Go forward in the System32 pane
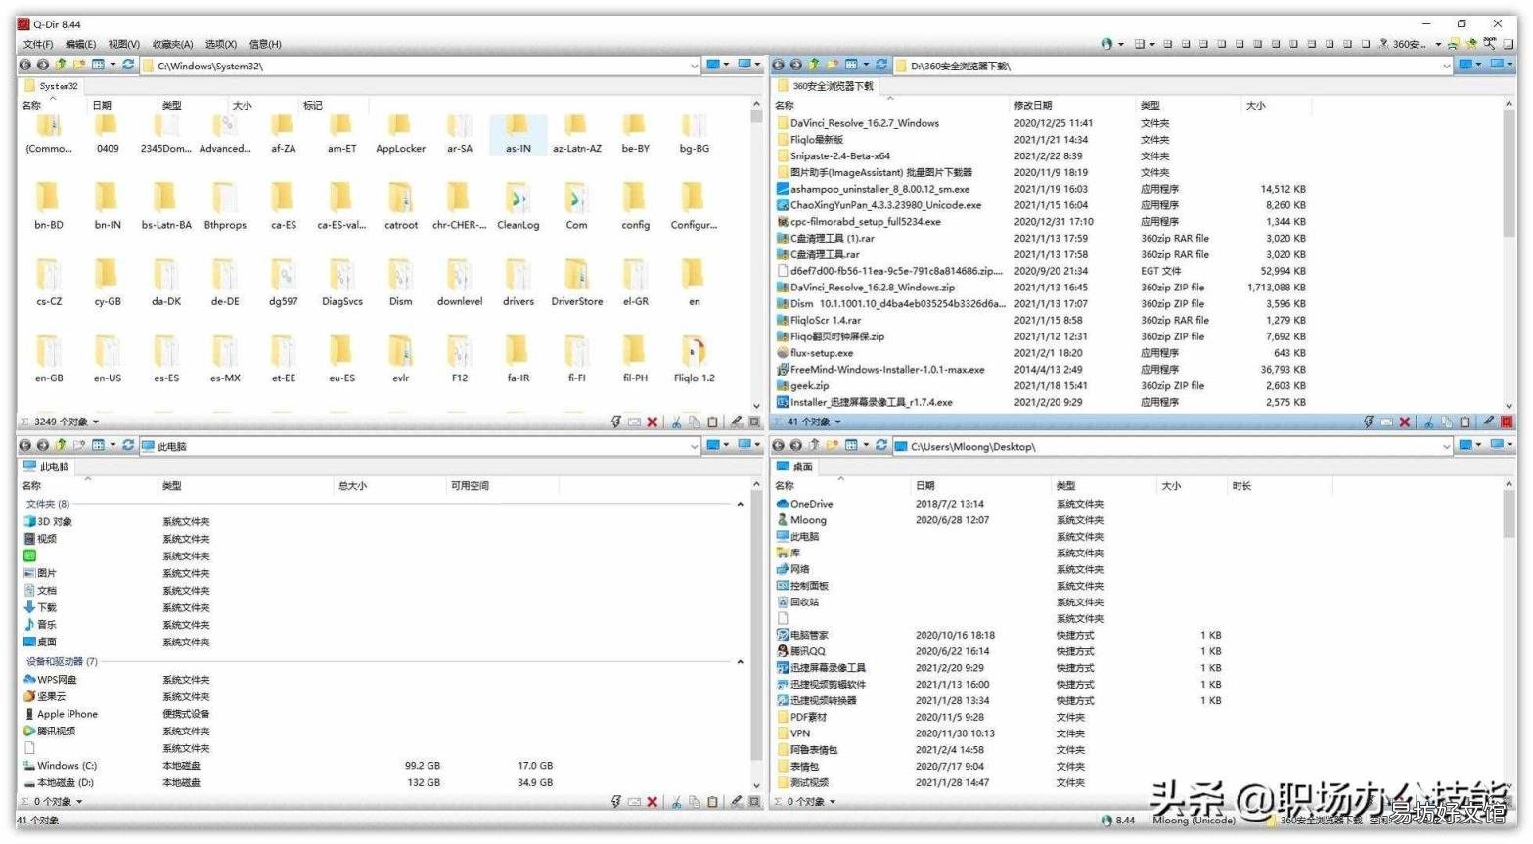This screenshot has height=844, width=1533. (43, 65)
